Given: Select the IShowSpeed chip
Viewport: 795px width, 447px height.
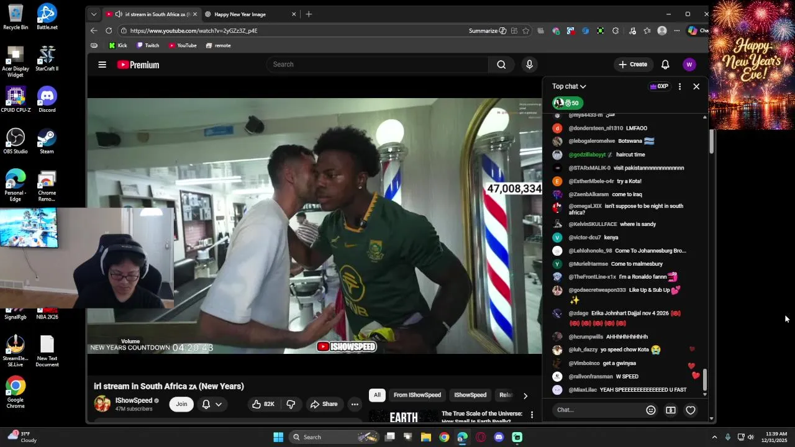Looking at the screenshot, I should 470,395.
